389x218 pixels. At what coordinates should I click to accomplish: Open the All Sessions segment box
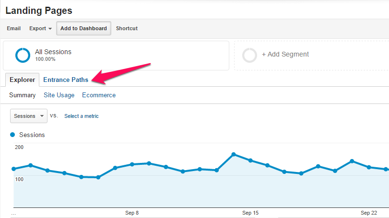[116, 55]
